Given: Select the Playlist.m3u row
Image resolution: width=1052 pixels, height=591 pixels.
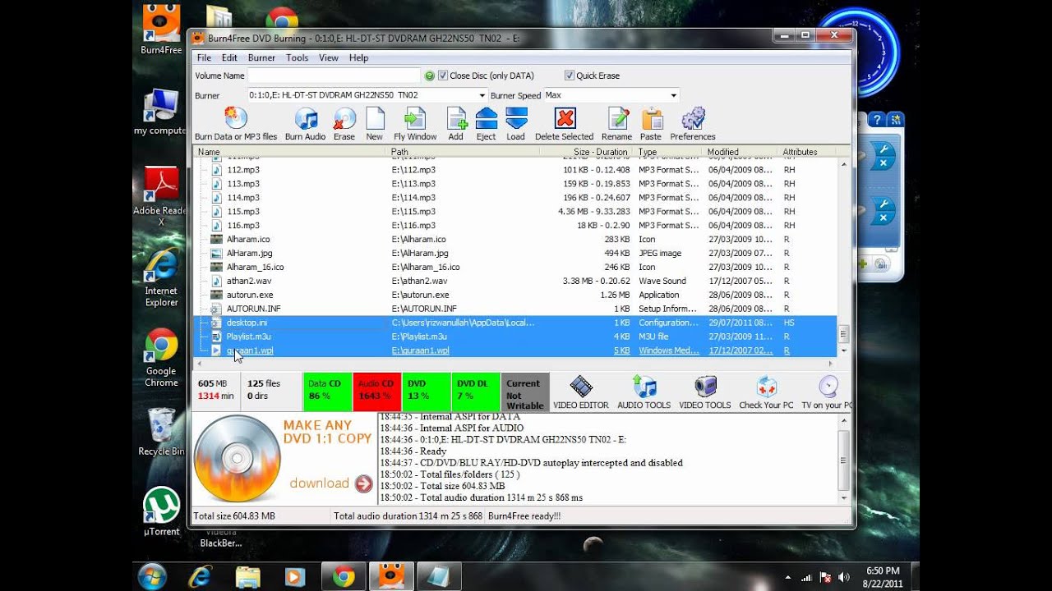Looking at the screenshot, I should 515,337.
